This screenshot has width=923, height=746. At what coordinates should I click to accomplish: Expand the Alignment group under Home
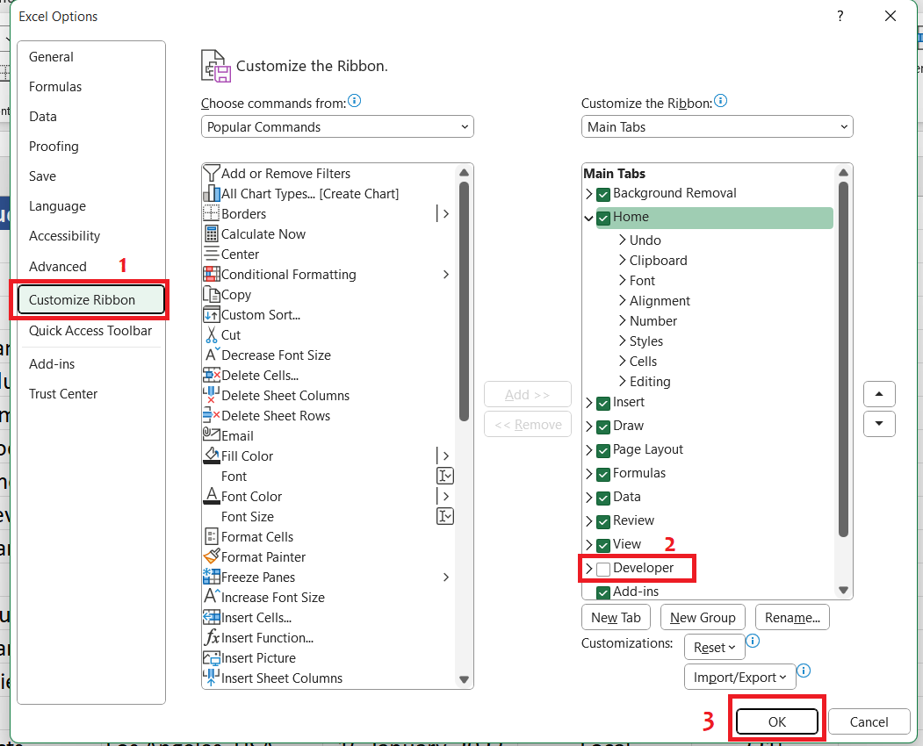pyautogui.click(x=622, y=301)
